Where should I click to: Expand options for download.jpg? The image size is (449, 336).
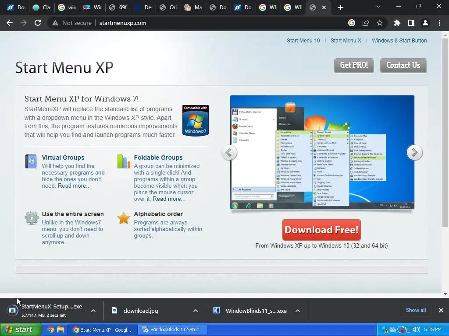pyautogui.click(x=196, y=311)
